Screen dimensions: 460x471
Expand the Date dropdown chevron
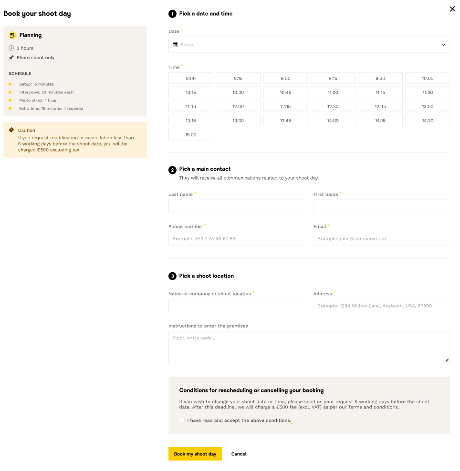[x=443, y=45]
